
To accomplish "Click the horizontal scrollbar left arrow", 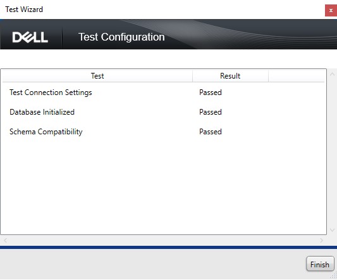I will click(6, 240).
